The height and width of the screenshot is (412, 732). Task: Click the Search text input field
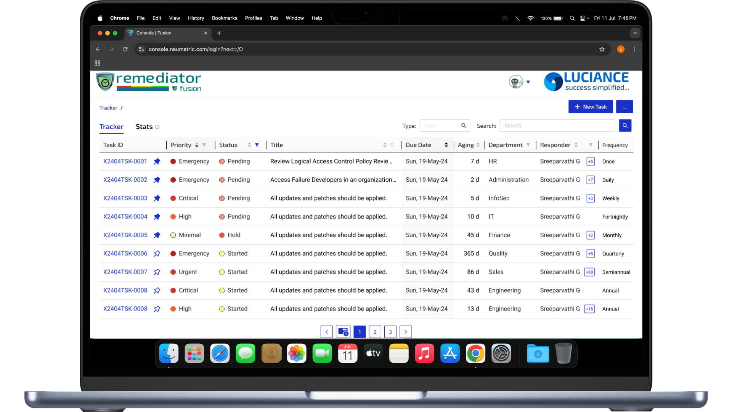pos(557,126)
